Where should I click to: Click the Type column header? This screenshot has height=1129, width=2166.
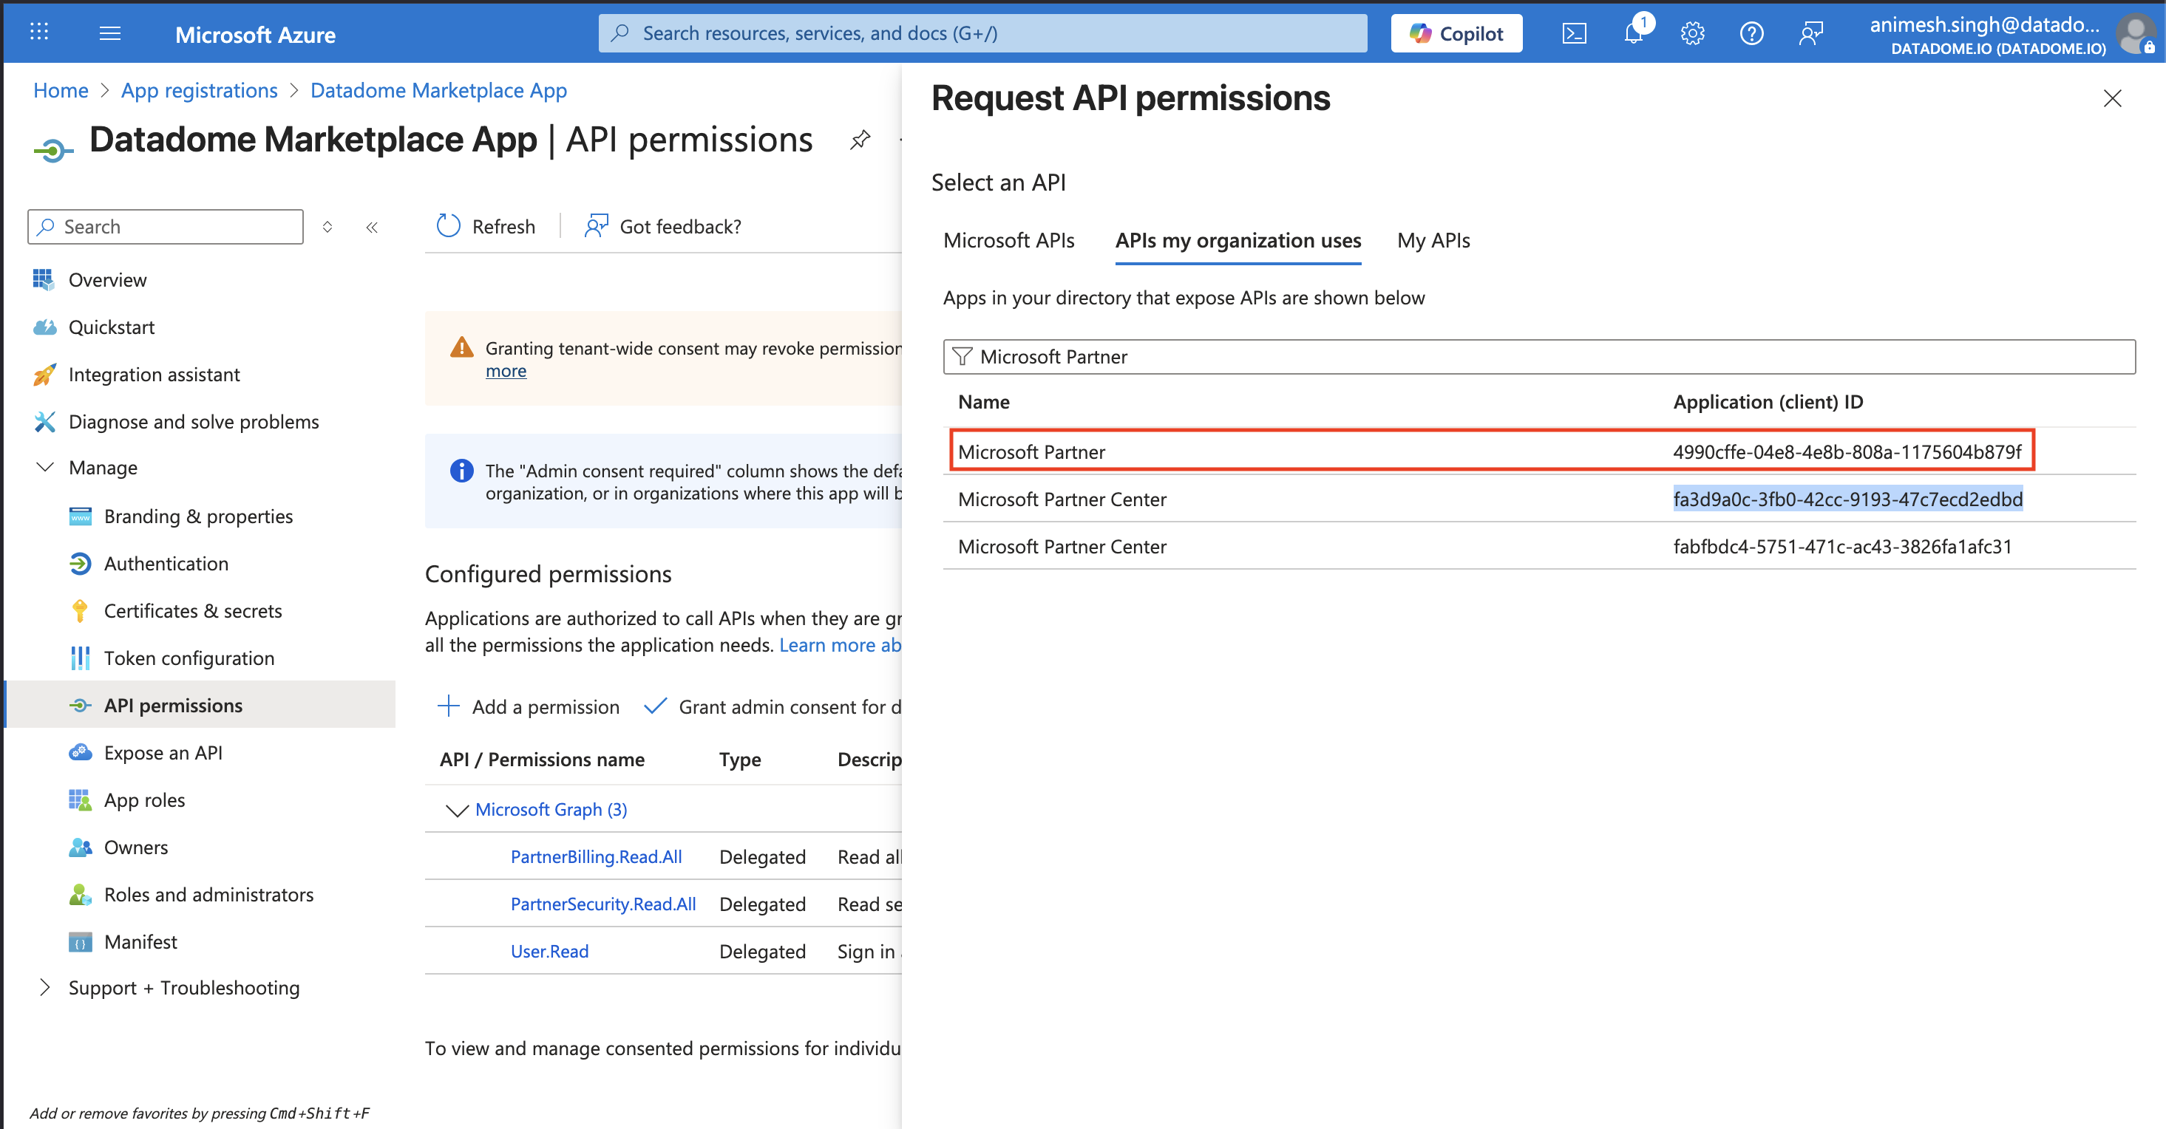point(739,759)
